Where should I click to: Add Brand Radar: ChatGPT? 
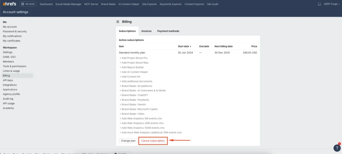pos(134,95)
